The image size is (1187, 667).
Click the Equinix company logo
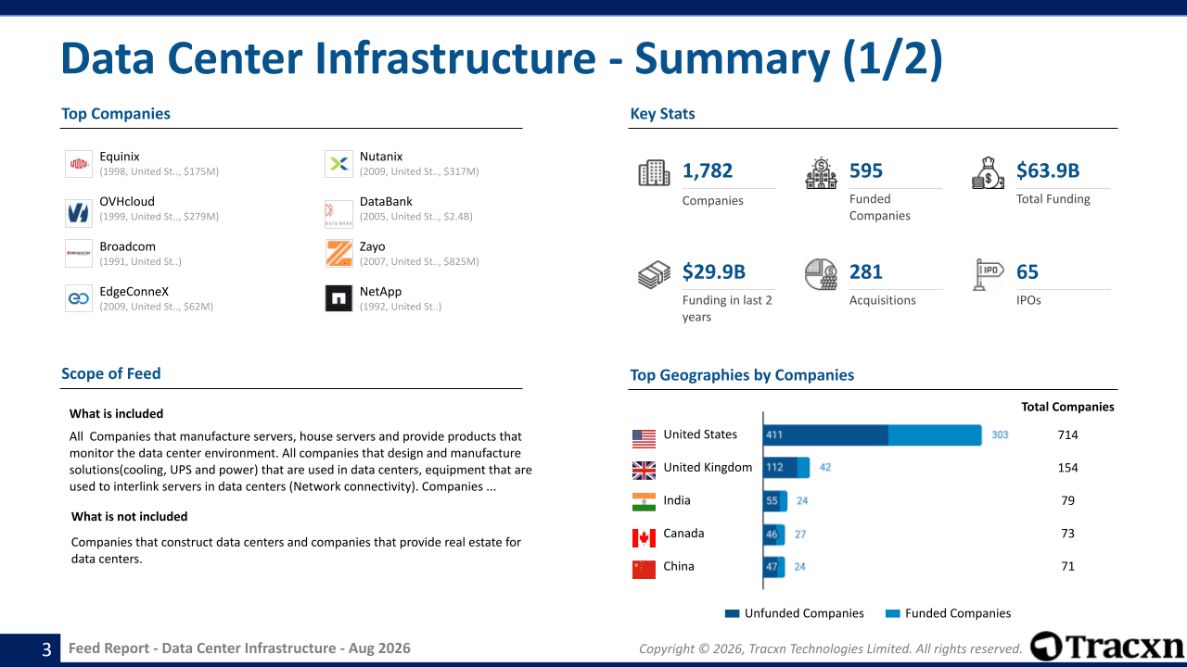[79, 164]
